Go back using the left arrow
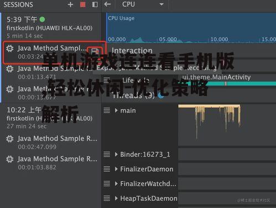This screenshot has height=208, width=276. coord(107,4)
